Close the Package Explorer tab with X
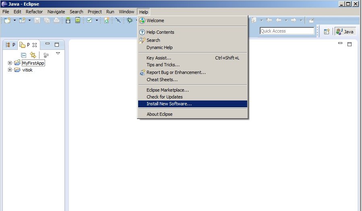This screenshot has height=211, width=362. tap(35, 45)
